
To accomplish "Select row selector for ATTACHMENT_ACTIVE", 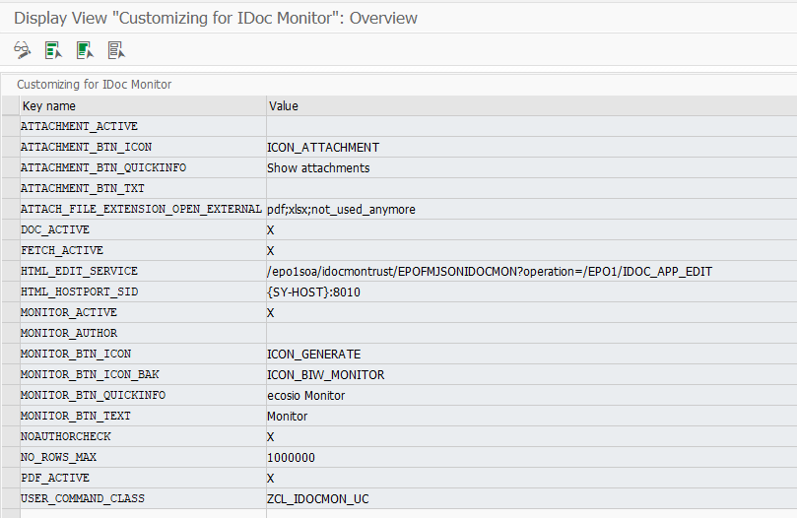I will tap(11, 126).
